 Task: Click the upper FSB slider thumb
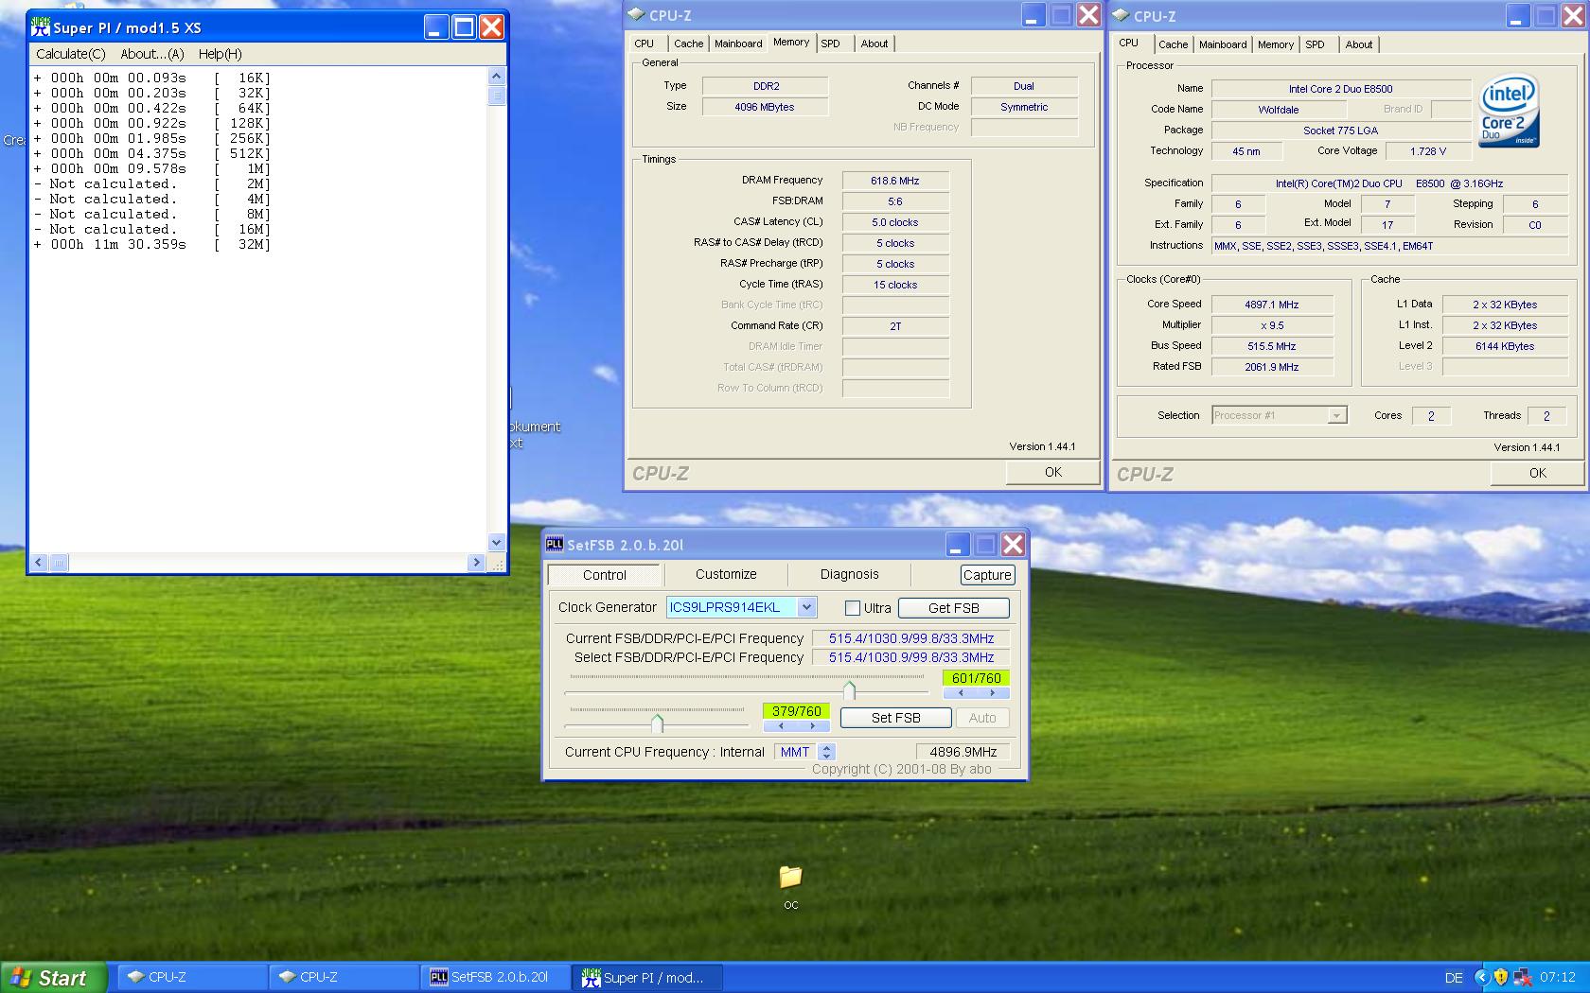click(x=849, y=689)
